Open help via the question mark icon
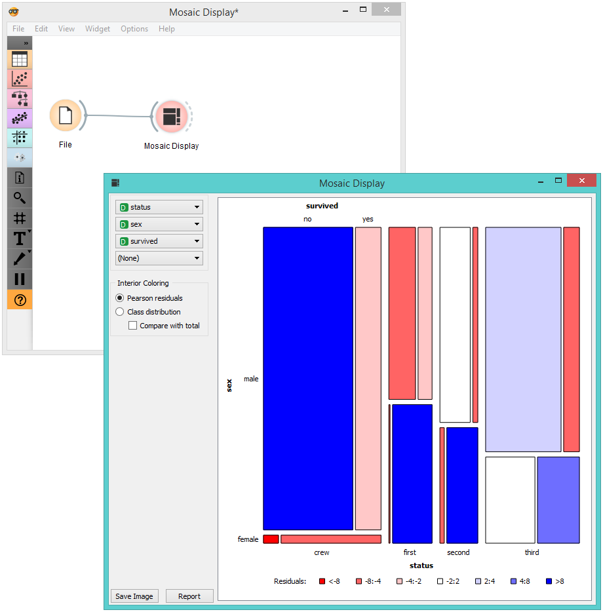 pos(19,299)
